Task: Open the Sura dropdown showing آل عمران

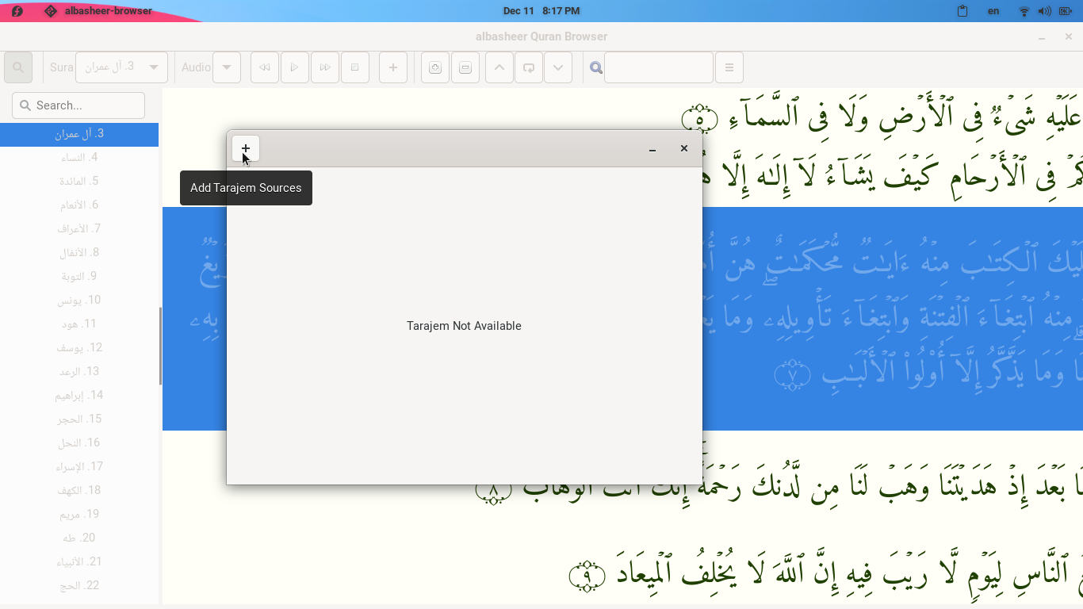Action: click(121, 67)
